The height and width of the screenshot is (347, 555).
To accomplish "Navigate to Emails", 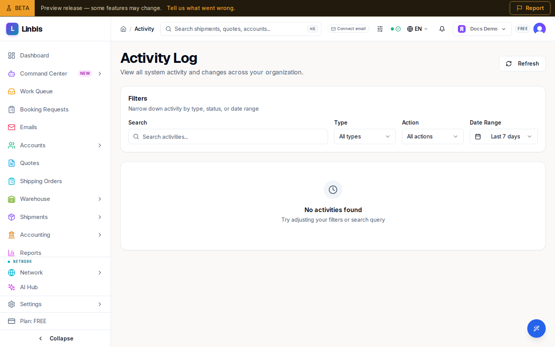I will (x=55, y=127).
